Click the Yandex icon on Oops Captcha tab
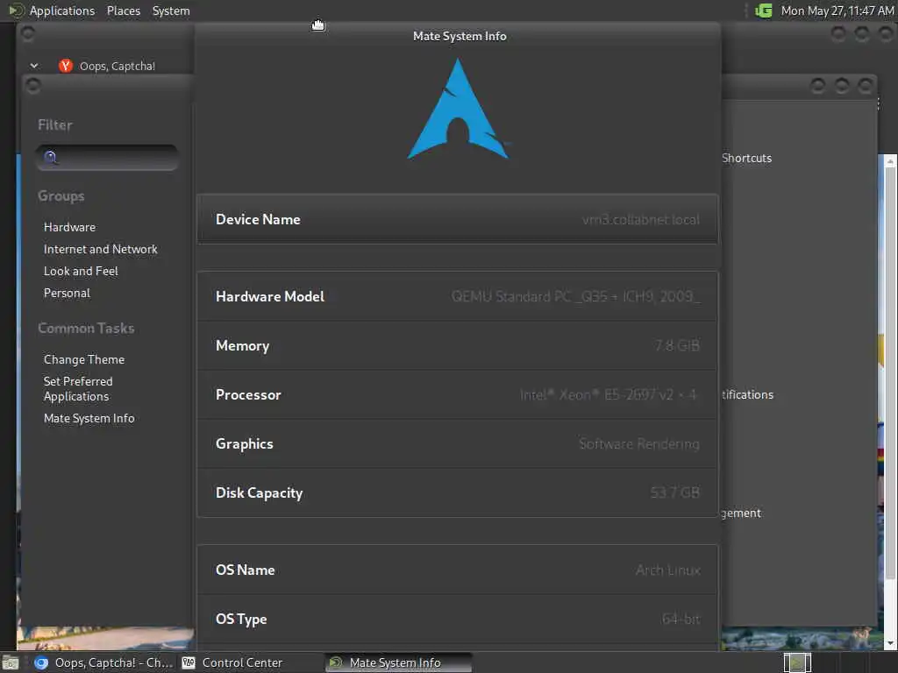898x673 pixels. [65, 66]
